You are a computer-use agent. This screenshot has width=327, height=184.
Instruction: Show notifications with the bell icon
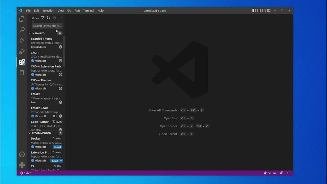[x=288, y=173]
